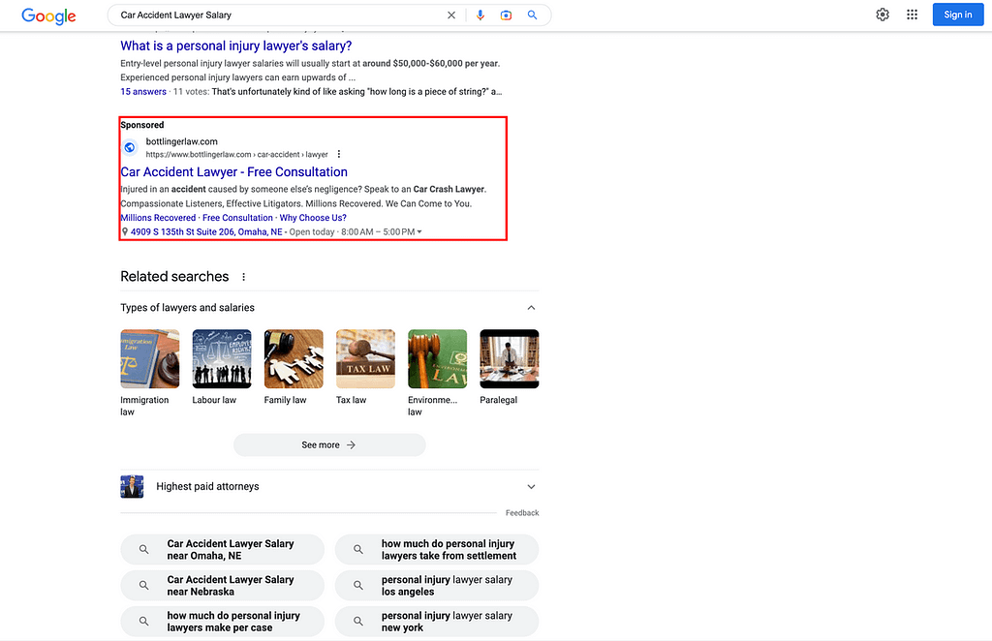This screenshot has width=992, height=641.
Task: Search 'how much do personal injury lawyers make per case'
Action: [x=222, y=622]
